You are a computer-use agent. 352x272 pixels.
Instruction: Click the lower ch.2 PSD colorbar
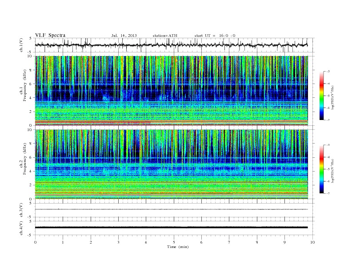tap(321, 169)
